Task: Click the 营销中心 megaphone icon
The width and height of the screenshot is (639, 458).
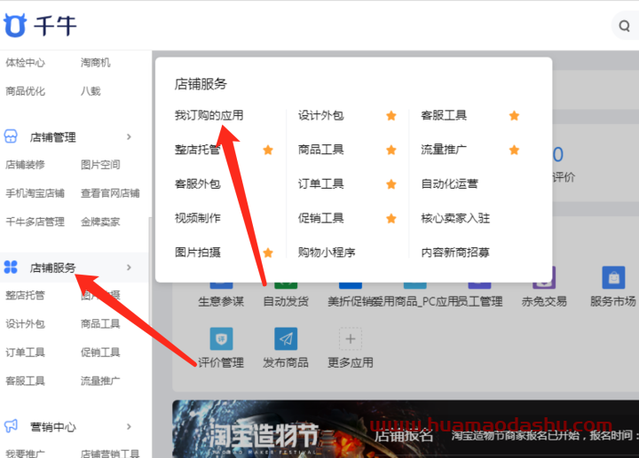Action: point(11,426)
